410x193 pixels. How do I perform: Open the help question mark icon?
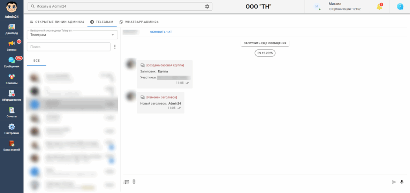[x=400, y=7]
